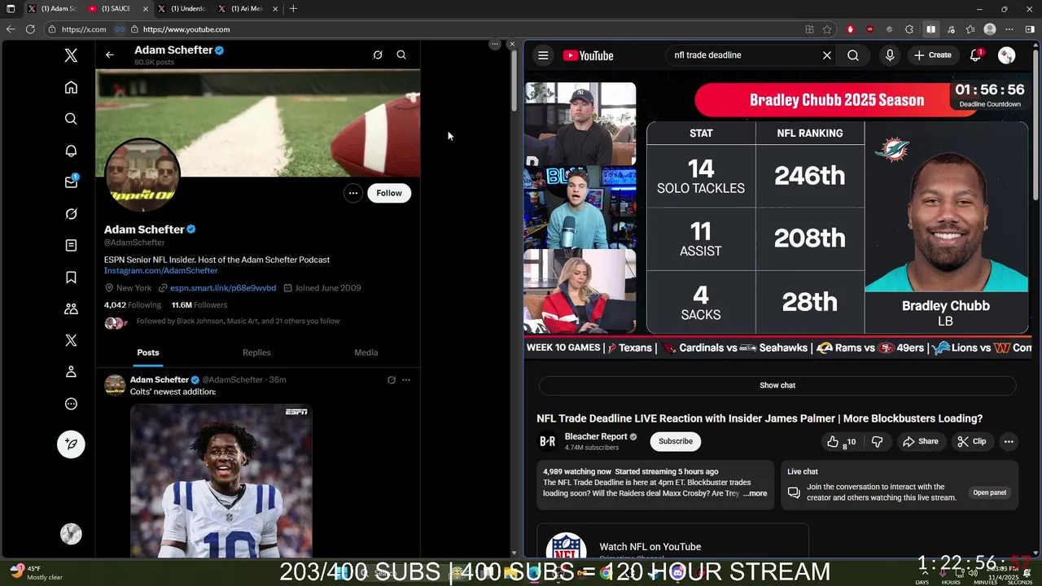This screenshot has height=586, width=1042.
Task: Click left pane x.com address field
Action: click(84, 29)
